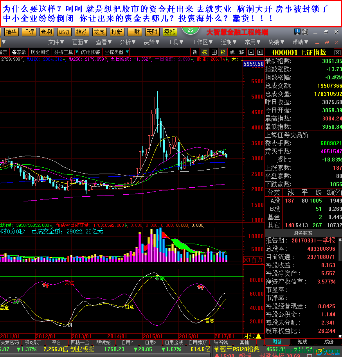The height and width of the screenshot is (357, 342).
Task: Click the X1百万 volume unit label
Action: (x=253, y=260)
